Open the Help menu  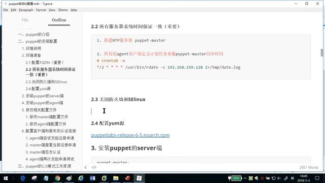(x=74, y=10)
